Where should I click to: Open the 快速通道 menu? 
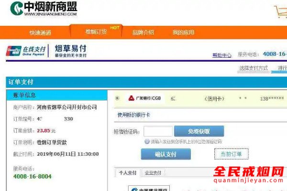40,32
